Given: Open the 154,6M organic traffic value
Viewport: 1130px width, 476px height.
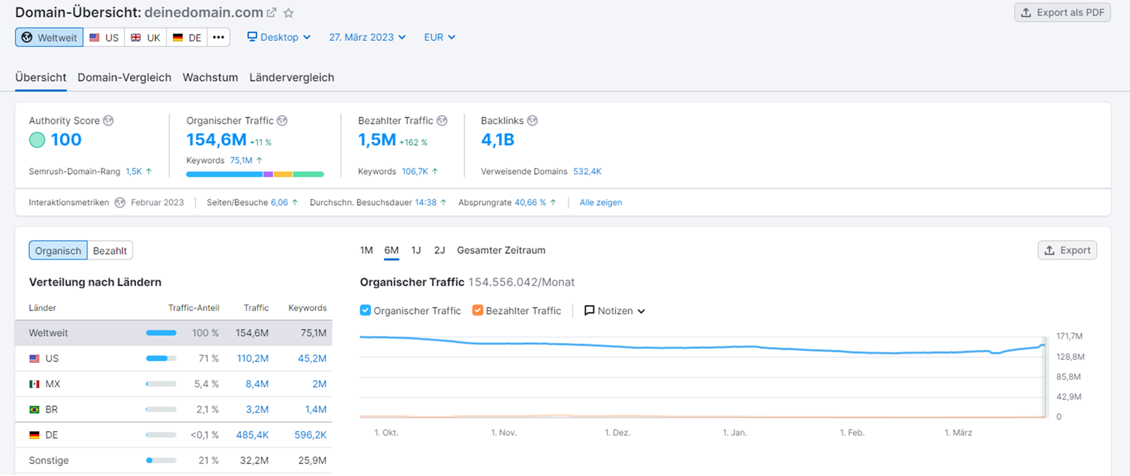Looking at the screenshot, I should tap(217, 139).
